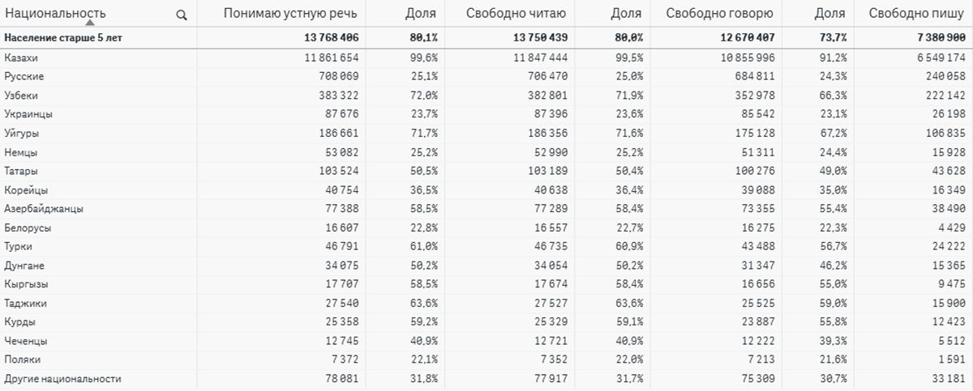Sort by Понимаю устную речь column
973x391 pixels.
[x=290, y=13]
